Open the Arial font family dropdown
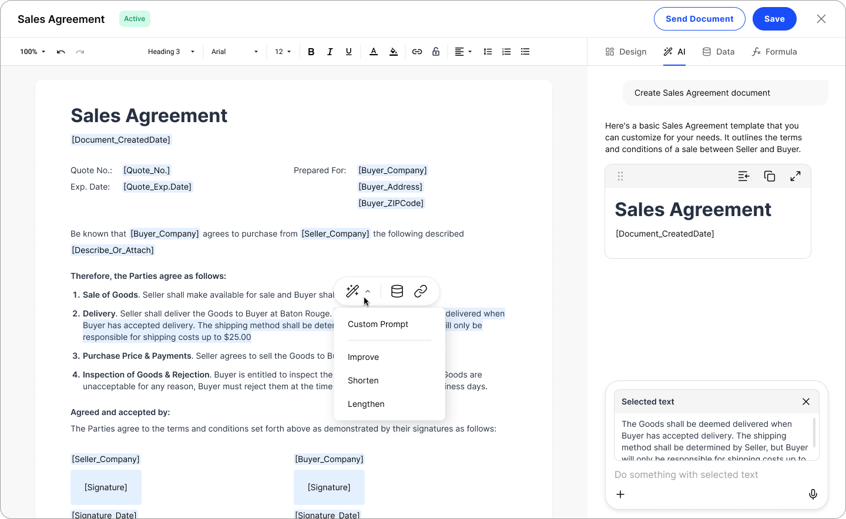This screenshot has height=519, width=846. click(x=234, y=52)
